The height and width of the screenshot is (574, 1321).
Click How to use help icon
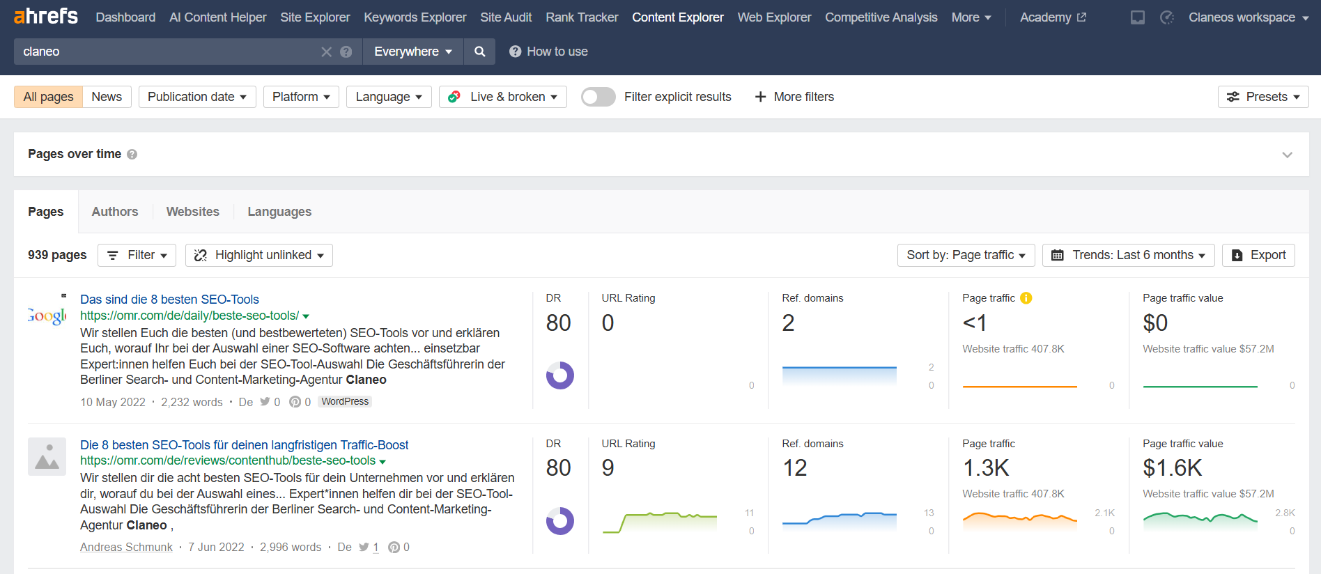click(515, 52)
